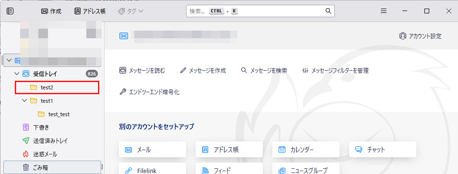Open the タグ dropdown
Screen dimensions: 458x174
(x=130, y=11)
